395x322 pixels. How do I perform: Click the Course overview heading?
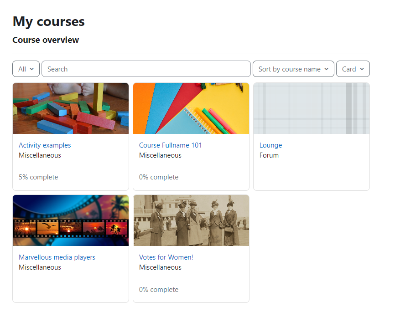point(46,40)
